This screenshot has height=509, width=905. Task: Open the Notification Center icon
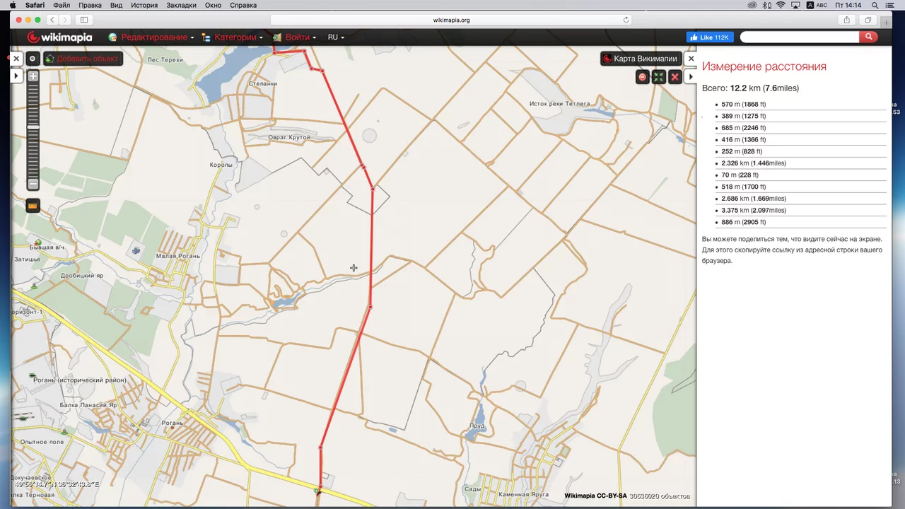point(890,5)
